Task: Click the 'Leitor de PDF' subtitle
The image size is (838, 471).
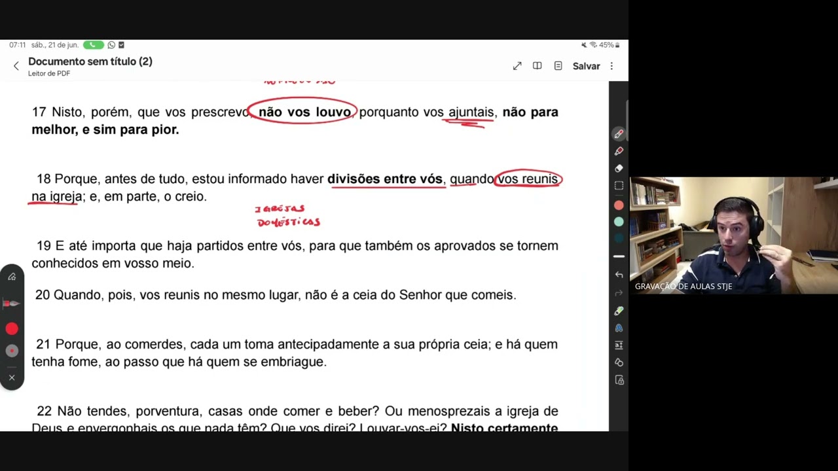Action: click(x=49, y=73)
